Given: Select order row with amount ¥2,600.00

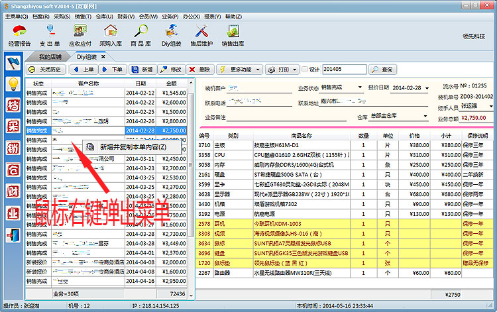Looking at the screenshot, I should click(106, 102).
